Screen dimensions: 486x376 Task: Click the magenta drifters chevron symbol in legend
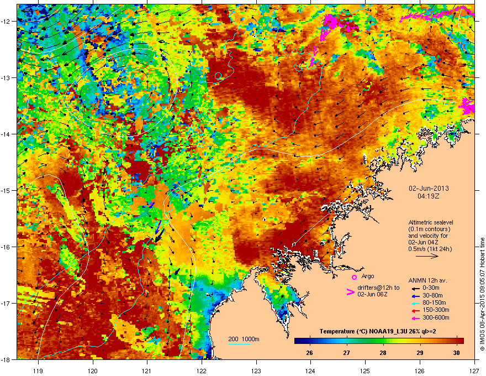(x=350, y=292)
